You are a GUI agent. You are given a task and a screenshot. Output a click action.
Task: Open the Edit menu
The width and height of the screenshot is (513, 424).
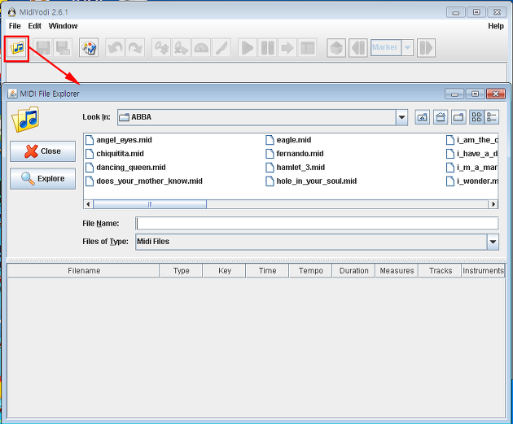click(x=35, y=26)
